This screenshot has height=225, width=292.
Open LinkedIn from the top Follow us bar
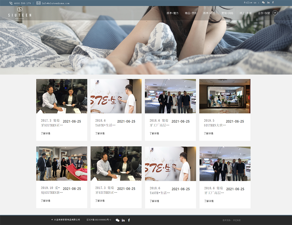tap(268, 2)
